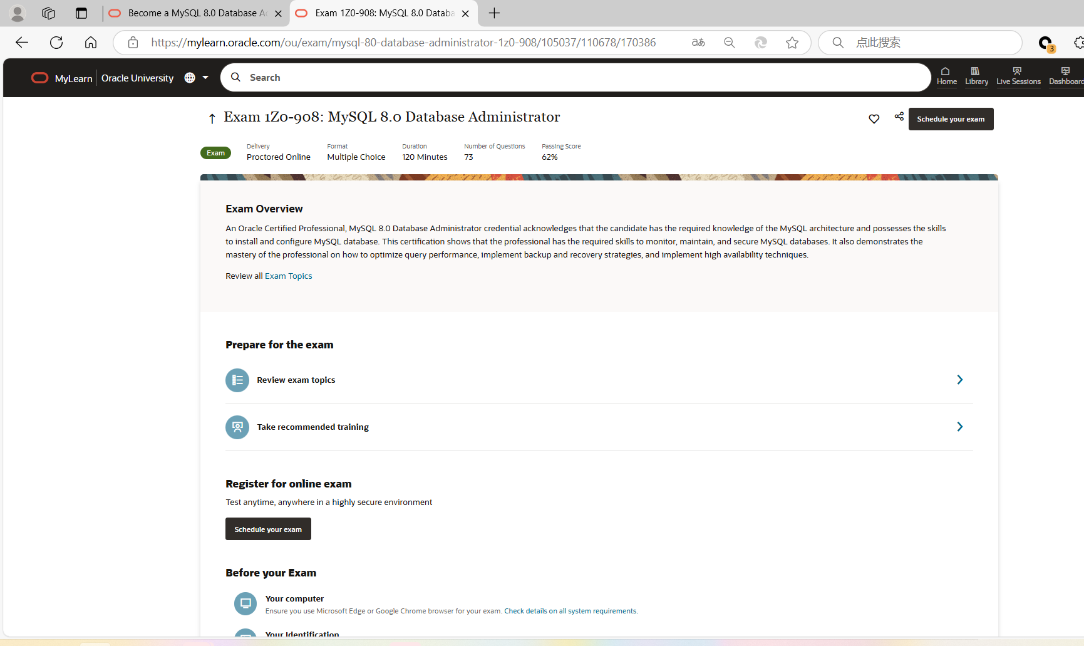Expand the Take recommended training chevron
The width and height of the screenshot is (1084, 646).
pos(959,427)
